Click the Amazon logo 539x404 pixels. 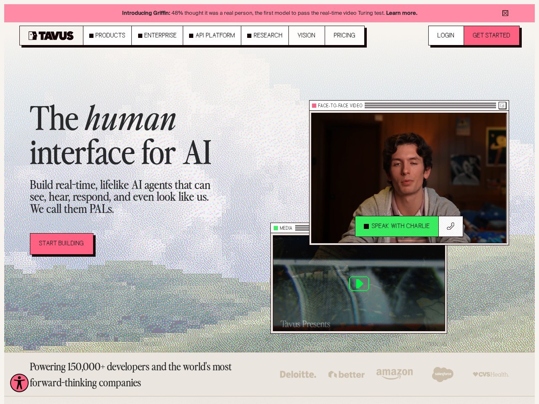[395, 374]
